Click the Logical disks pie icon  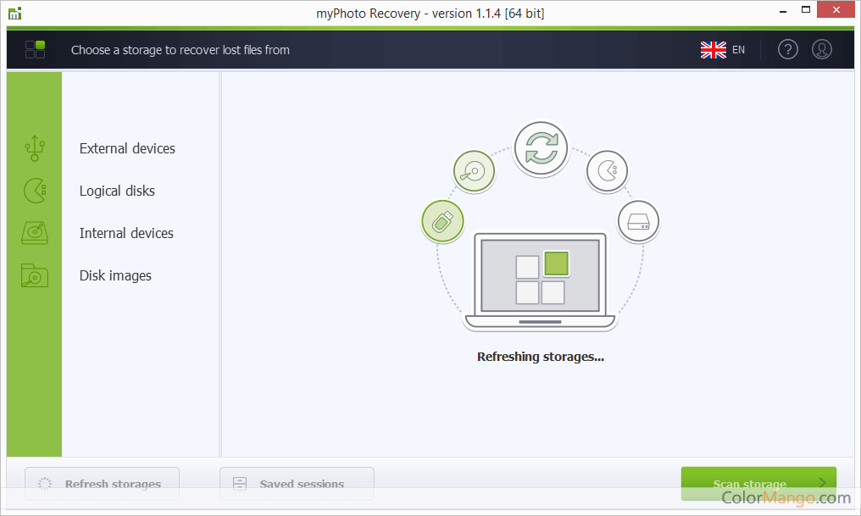click(x=34, y=191)
